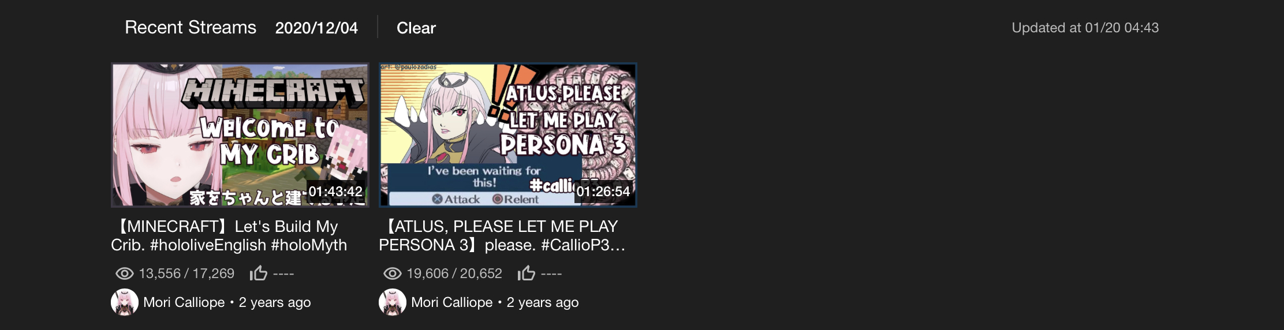Click the Updated at 01/20 04:43 timestamp
Image resolution: width=1284 pixels, height=330 pixels.
click(x=1085, y=28)
